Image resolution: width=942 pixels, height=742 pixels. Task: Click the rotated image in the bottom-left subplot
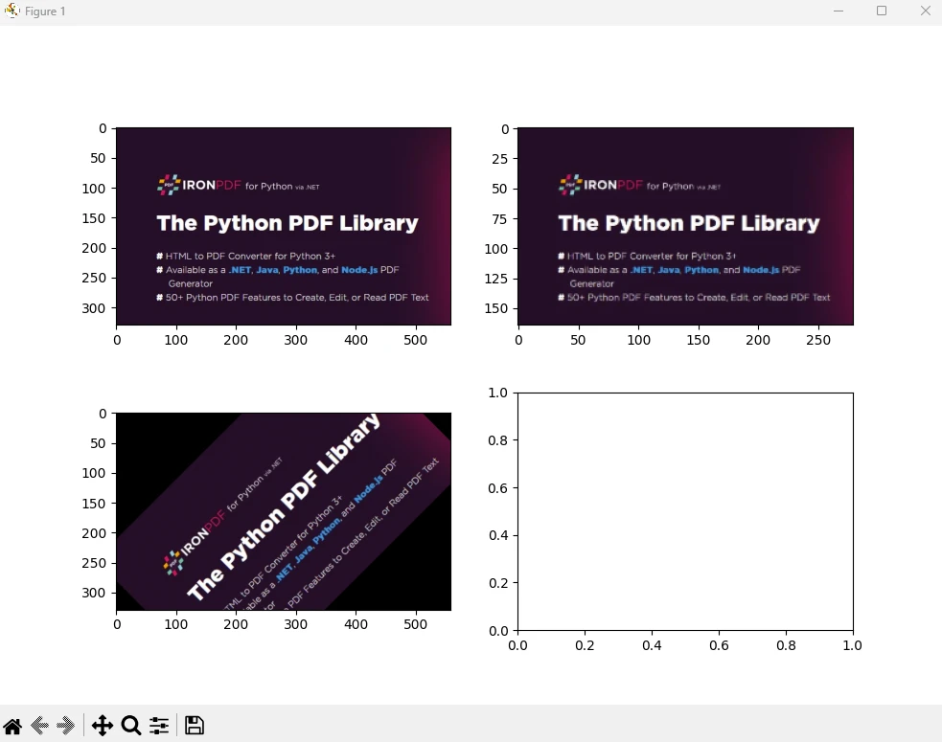coord(284,511)
